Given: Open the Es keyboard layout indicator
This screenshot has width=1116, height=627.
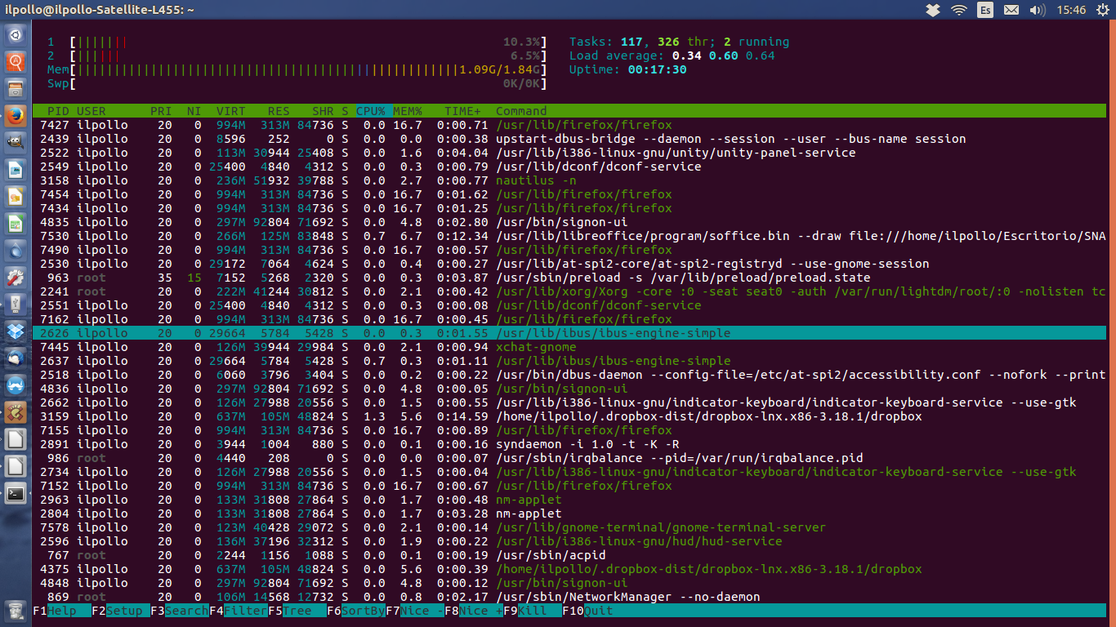Looking at the screenshot, I should click(985, 10).
